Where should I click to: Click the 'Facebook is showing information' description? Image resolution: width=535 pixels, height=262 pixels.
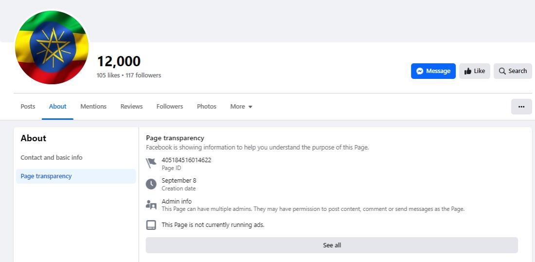click(x=257, y=148)
